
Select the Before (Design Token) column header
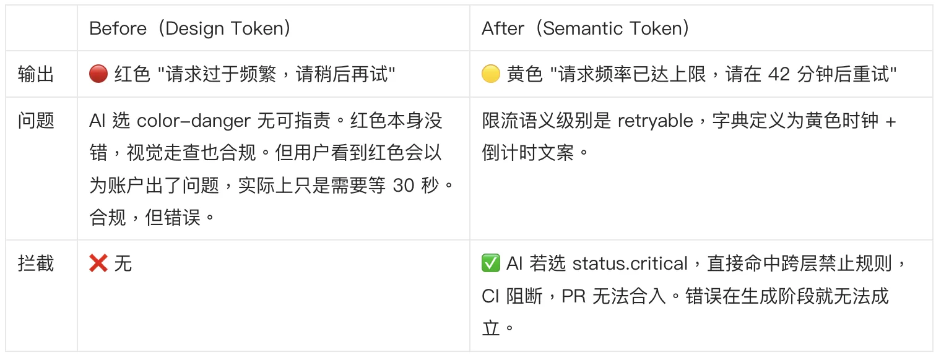pyautogui.click(x=190, y=28)
